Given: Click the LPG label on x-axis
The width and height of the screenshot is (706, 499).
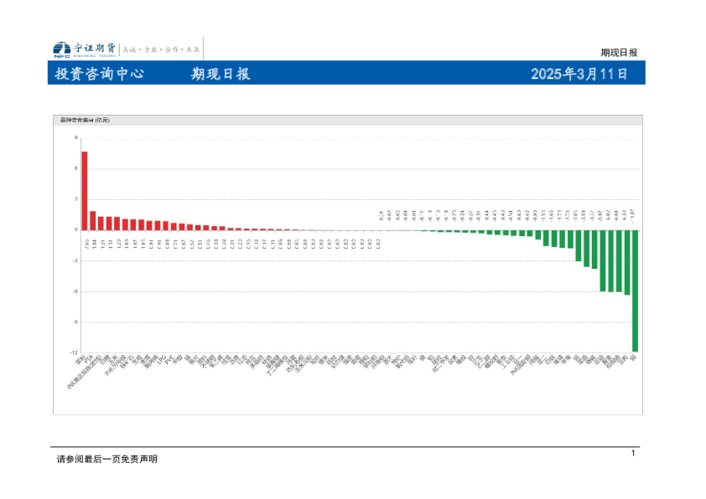Looking at the screenshot, I should click(162, 358).
